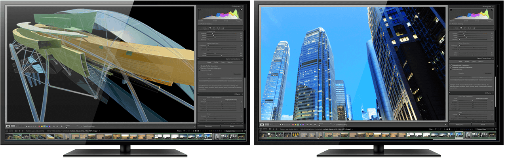Open the Manual tab on right monitor
This screenshot has width=506, height=158.
481,62
